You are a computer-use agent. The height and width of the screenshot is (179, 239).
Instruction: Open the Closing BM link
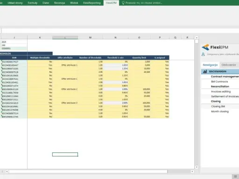point(218,106)
